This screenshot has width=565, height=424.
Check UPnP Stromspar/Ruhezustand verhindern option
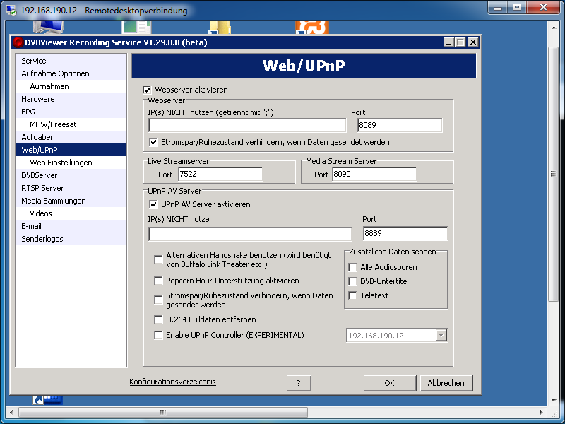158,300
